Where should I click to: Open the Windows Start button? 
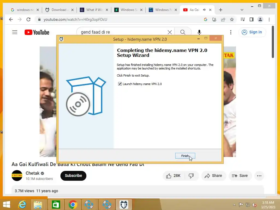tap(7, 205)
